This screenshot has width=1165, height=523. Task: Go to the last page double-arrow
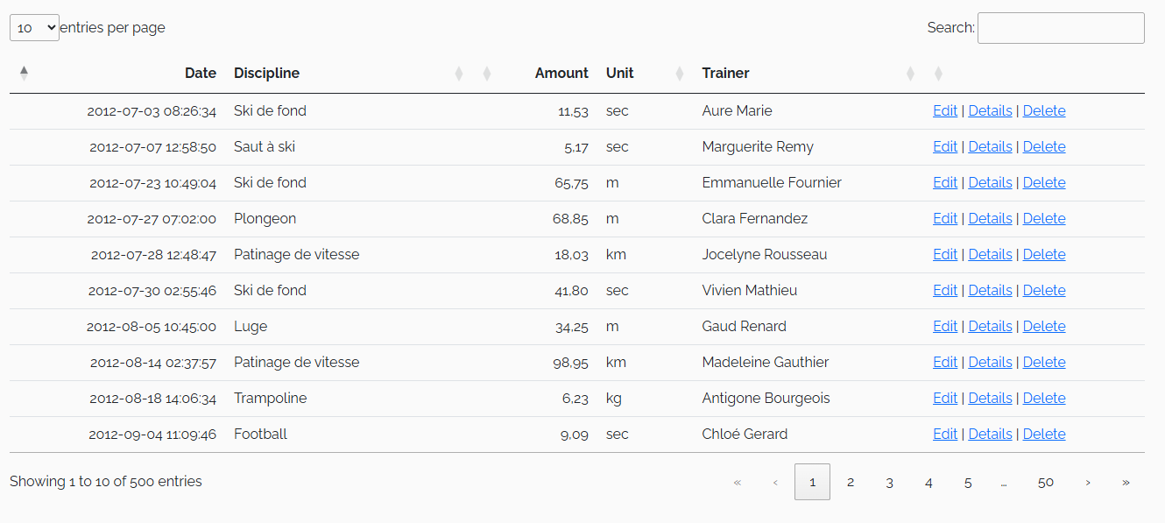(1126, 482)
